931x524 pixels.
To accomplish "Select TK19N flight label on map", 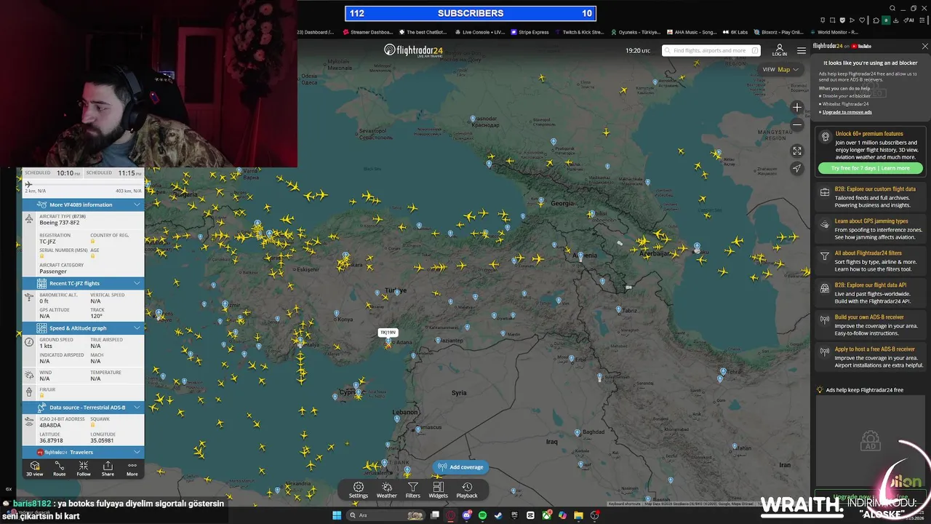I will tap(388, 333).
